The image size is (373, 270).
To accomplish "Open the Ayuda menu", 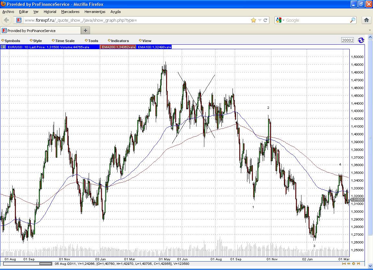I will tap(115, 12).
